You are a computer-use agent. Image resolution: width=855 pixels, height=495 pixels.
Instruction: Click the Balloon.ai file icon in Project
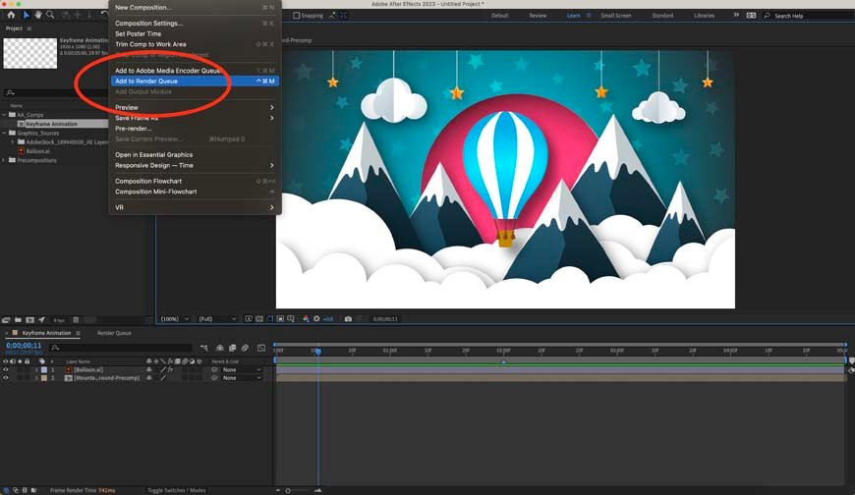pos(22,151)
